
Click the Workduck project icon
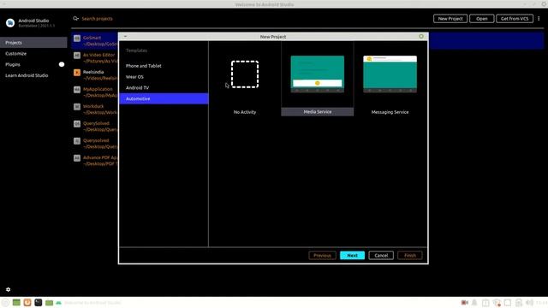pos(77,107)
